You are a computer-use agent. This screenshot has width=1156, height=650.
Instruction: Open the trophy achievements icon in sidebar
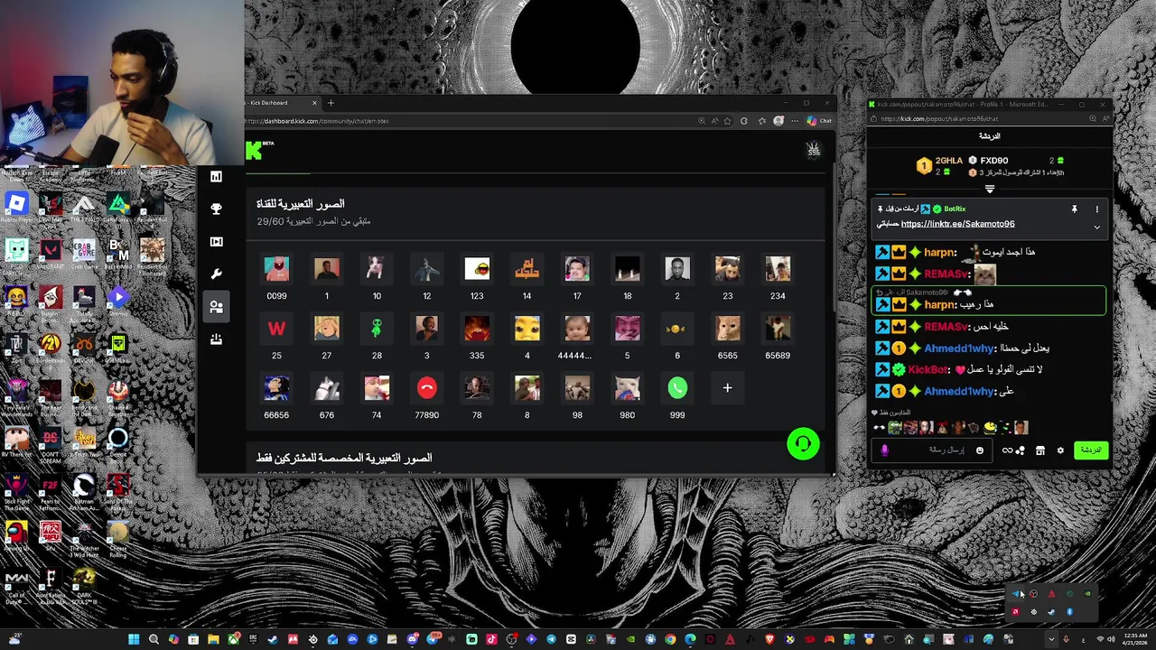coord(216,209)
